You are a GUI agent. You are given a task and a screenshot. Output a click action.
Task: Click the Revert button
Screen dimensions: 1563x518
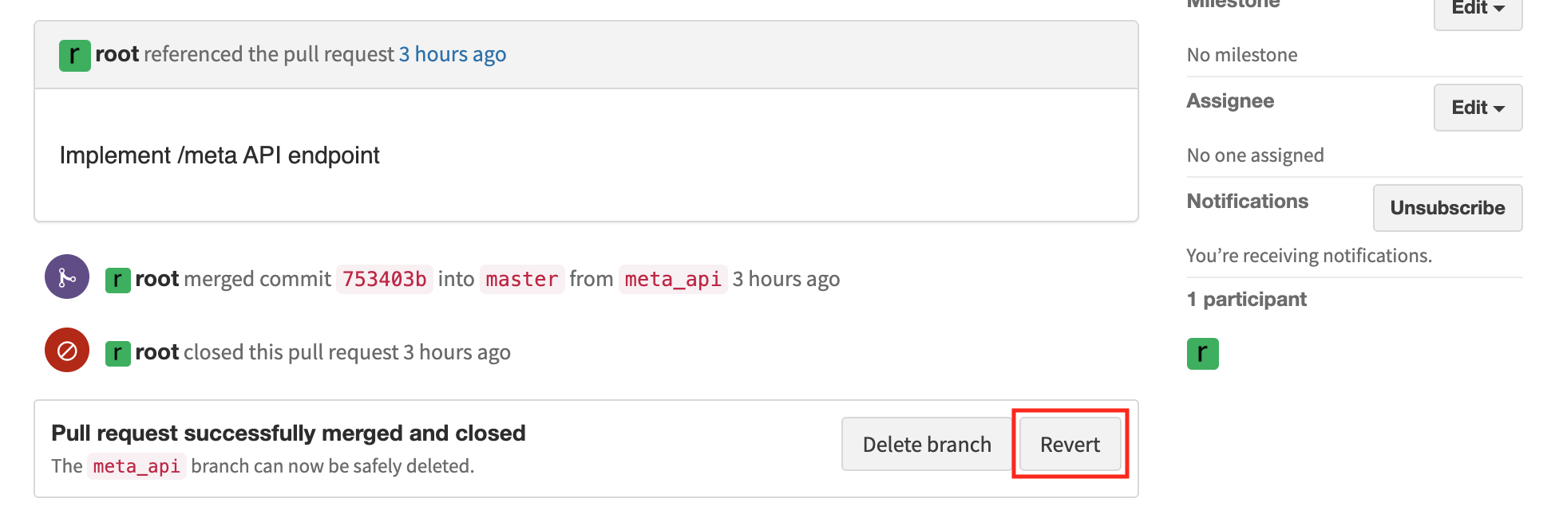1069,444
